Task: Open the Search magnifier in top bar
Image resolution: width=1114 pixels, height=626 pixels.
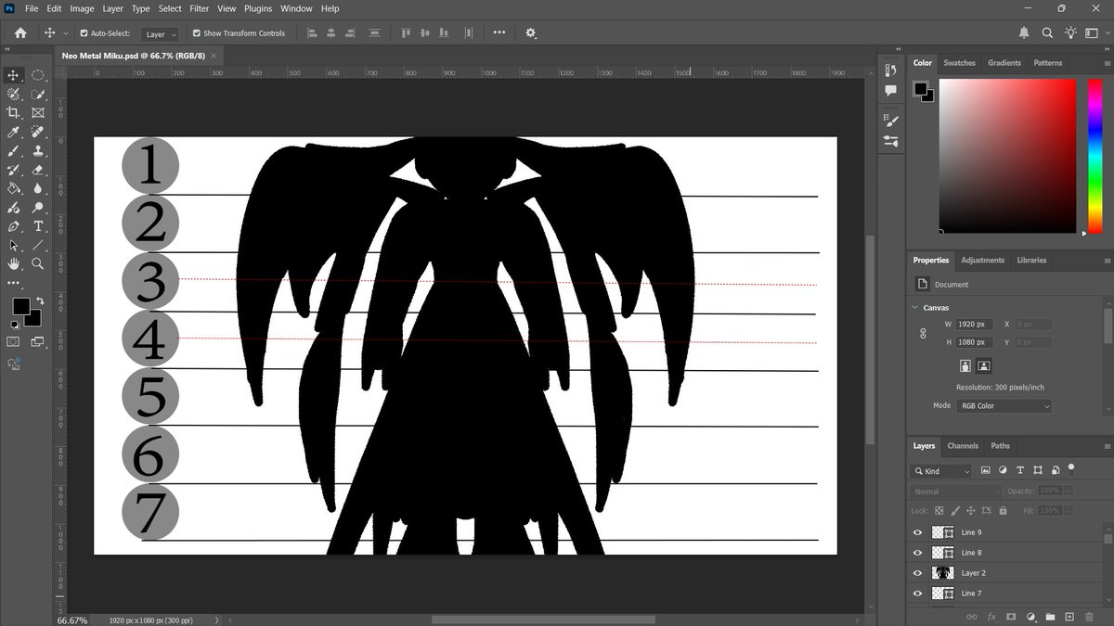Action: pos(1047,33)
